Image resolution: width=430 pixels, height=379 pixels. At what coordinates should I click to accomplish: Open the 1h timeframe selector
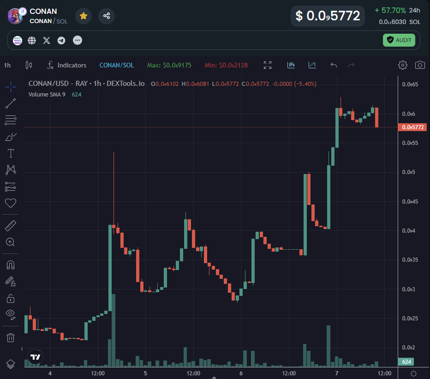click(7, 65)
